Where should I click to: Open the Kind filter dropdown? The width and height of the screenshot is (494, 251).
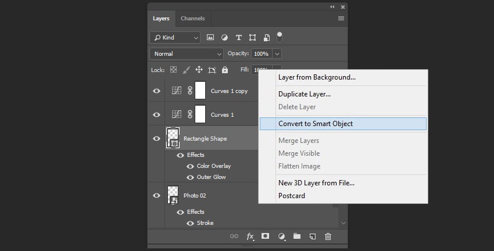pyautogui.click(x=175, y=38)
